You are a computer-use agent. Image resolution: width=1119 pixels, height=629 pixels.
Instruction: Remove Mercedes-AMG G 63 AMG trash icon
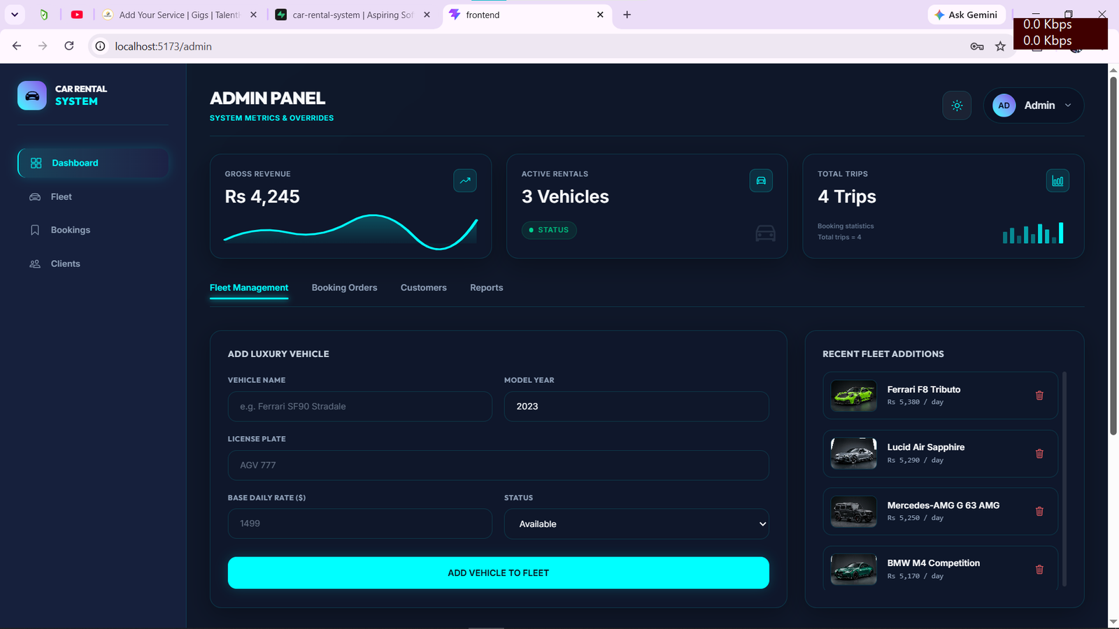(1039, 512)
